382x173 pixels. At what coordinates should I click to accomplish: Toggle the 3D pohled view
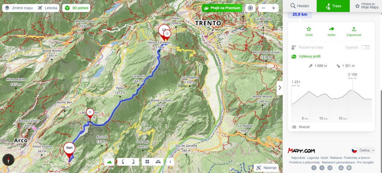click(x=76, y=8)
